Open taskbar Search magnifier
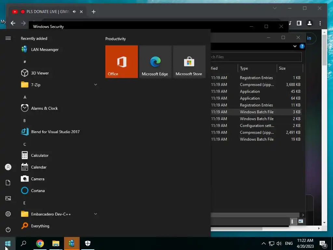 click(x=23, y=243)
